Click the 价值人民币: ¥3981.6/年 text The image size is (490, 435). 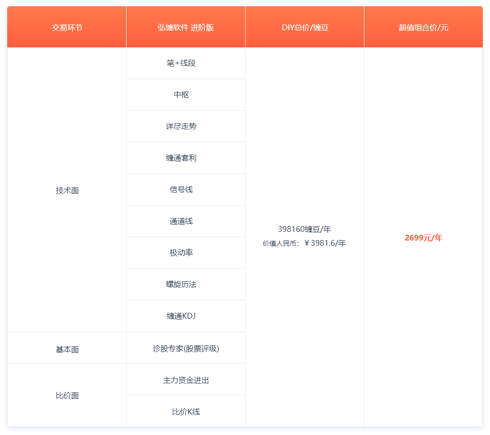(x=304, y=243)
